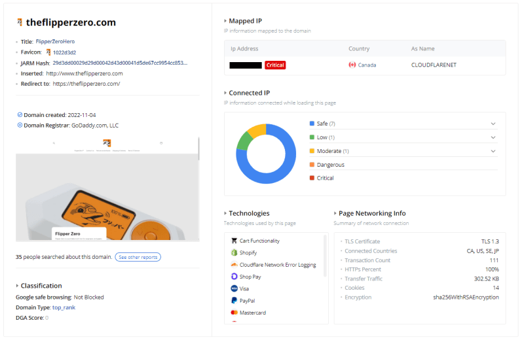Click the Transaction Count value 111
The image size is (524, 342).
tap(494, 260)
